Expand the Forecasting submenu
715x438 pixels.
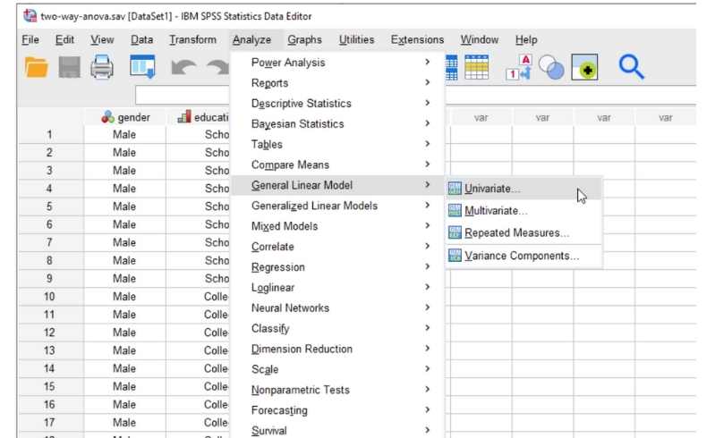pyautogui.click(x=338, y=410)
